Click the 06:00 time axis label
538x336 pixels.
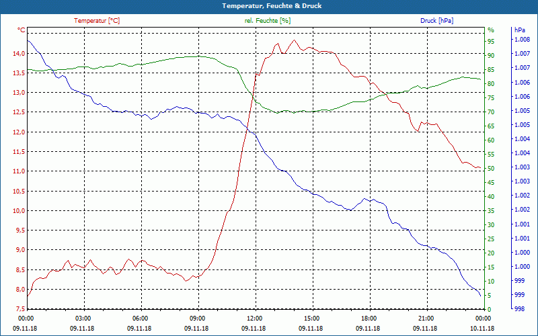point(140,318)
